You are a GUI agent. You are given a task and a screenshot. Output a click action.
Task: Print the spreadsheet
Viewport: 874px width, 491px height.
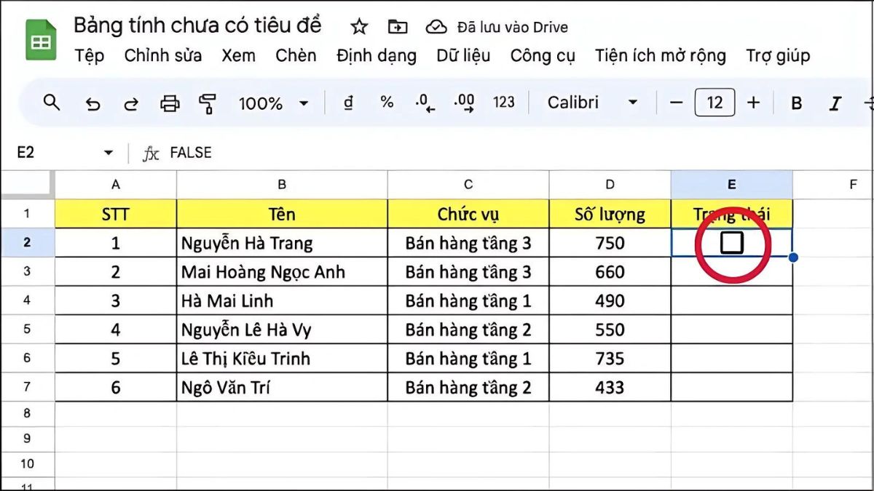coord(170,103)
